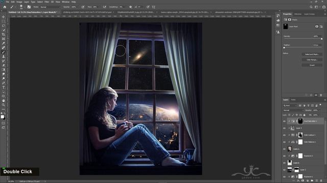Open the Flow dropdown arrow
The width and height of the screenshot is (327, 183).
tap(100, 7)
